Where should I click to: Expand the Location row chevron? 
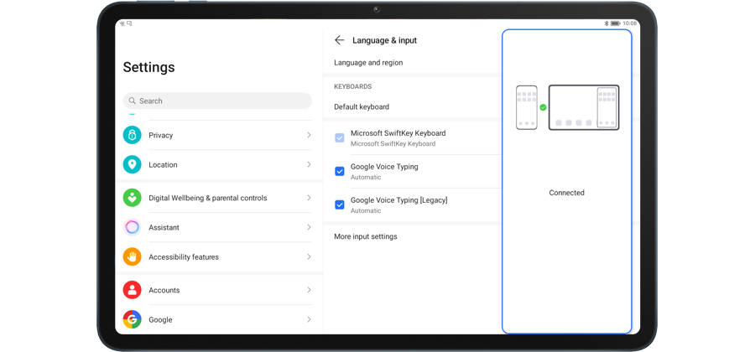309,165
